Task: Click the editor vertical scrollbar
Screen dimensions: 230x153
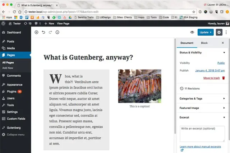Action: pos(175,86)
